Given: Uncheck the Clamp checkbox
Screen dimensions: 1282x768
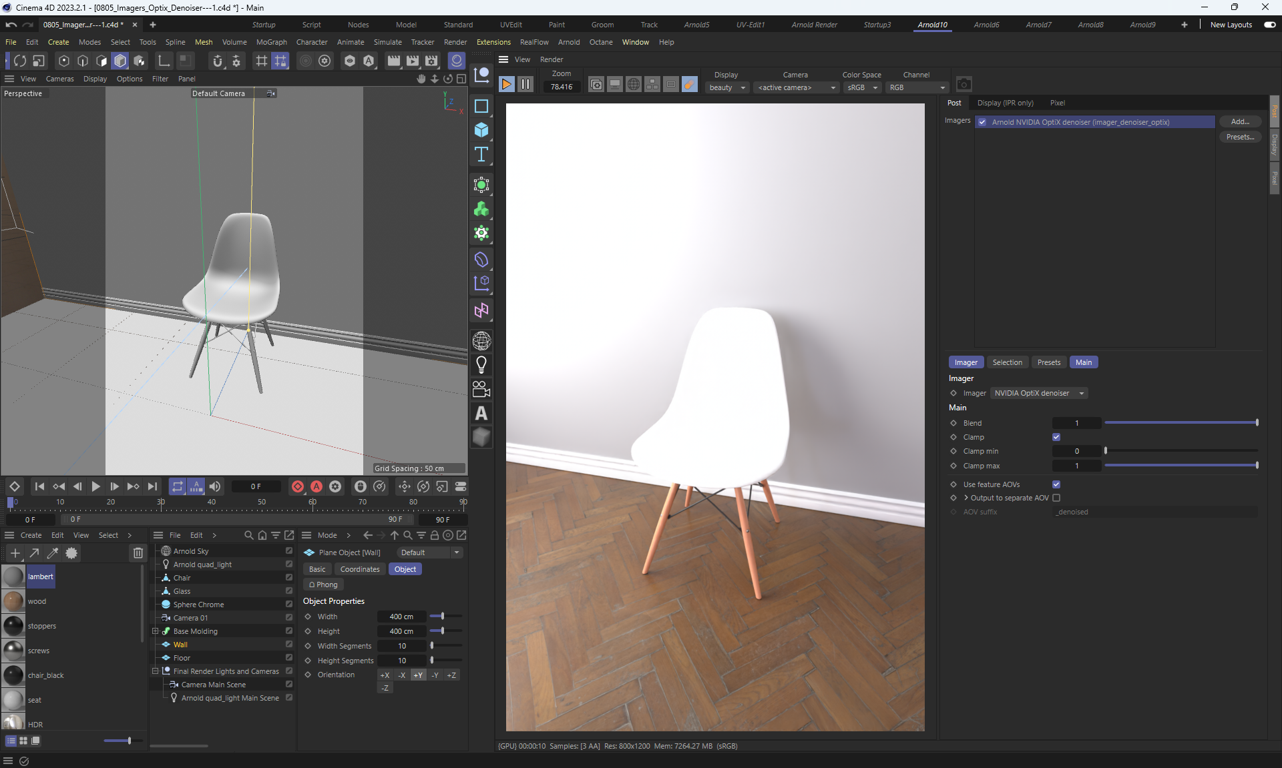Looking at the screenshot, I should click(1056, 437).
